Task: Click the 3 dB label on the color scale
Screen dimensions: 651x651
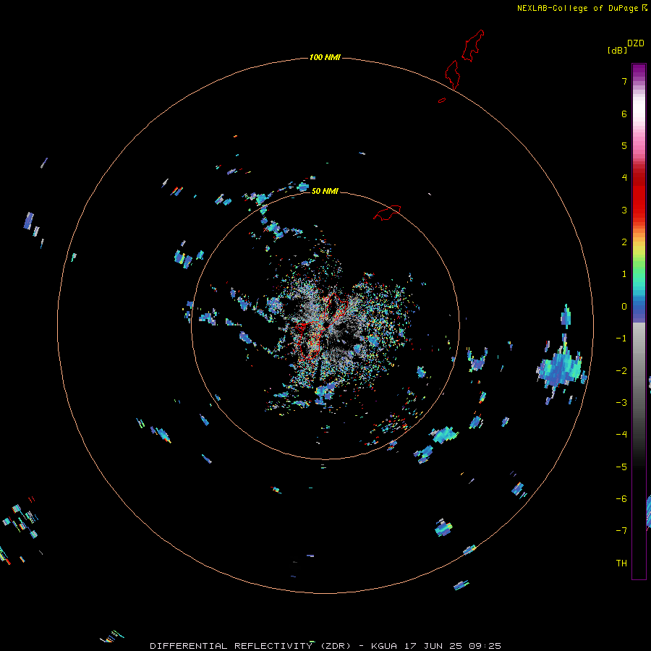Action: point(624,210)
